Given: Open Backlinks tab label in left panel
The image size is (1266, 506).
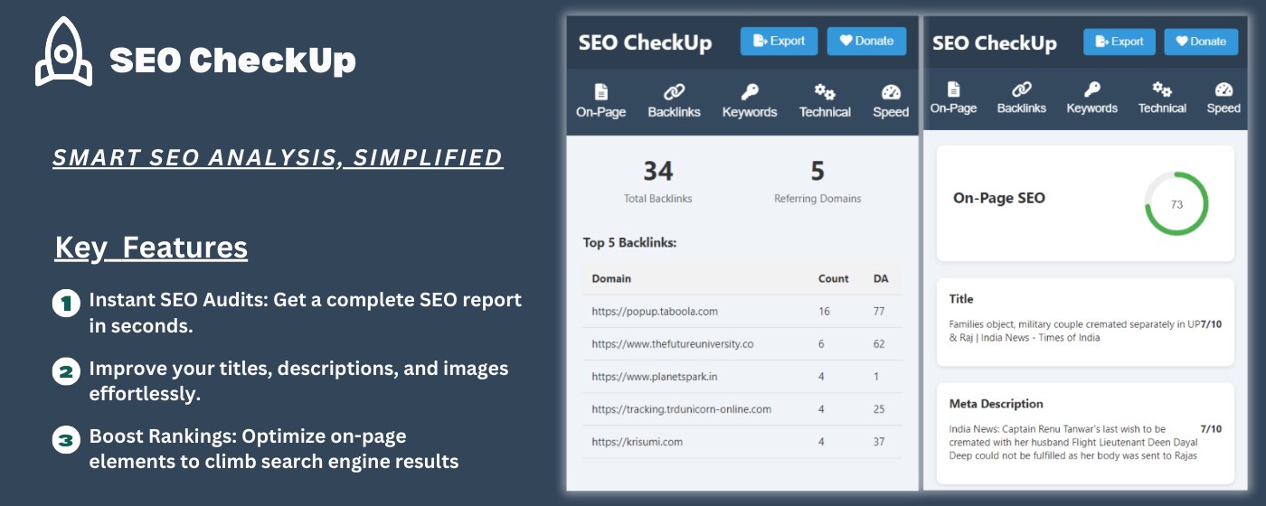Looking at the screenshot, I should 674,112.
